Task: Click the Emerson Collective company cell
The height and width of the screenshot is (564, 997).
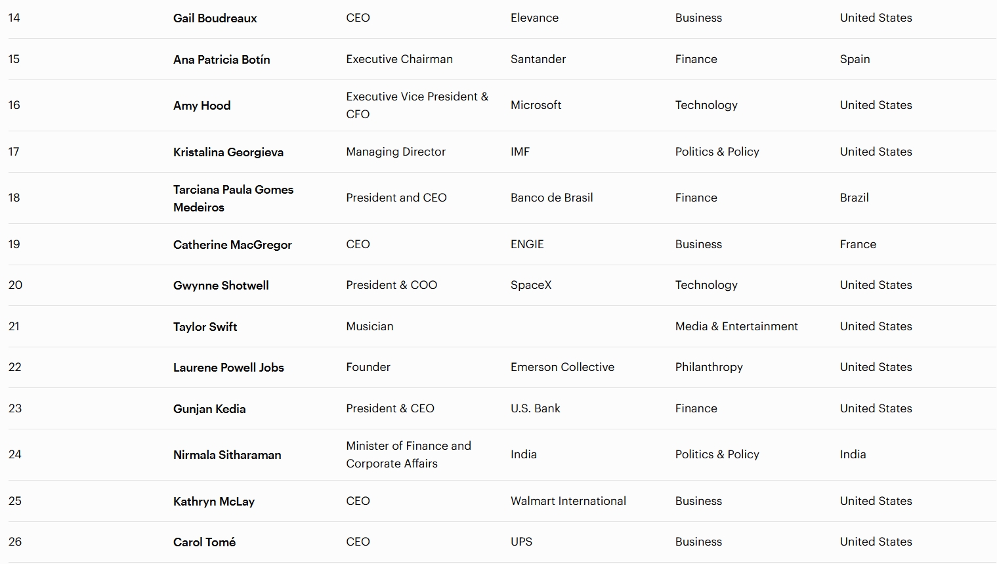Action: coord(562,367)
